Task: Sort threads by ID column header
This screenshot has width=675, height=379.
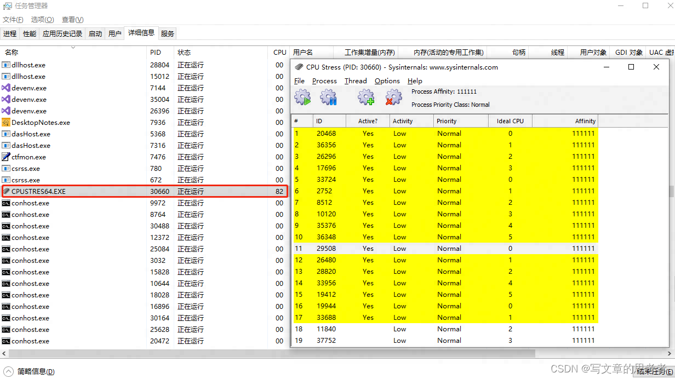Action: [329, 121]
